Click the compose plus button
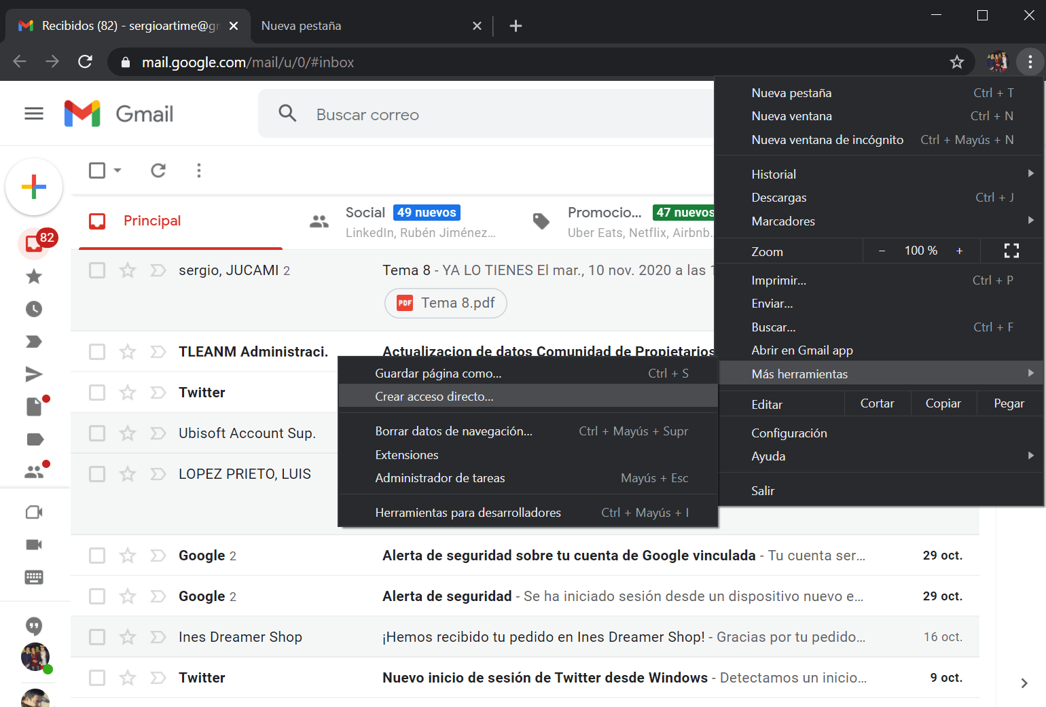1046x707 pixels. point(34,186)
